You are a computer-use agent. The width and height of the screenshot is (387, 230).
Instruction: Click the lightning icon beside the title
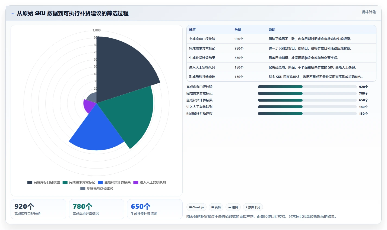click(x=13, y=14)
